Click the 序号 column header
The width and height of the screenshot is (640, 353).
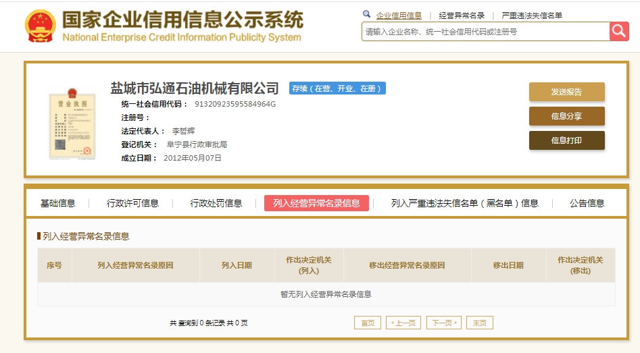tap(54, 265)
